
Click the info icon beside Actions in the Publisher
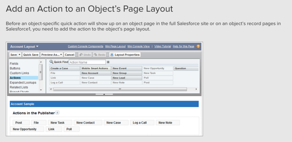pyautogui.click(x=57, y=113)
